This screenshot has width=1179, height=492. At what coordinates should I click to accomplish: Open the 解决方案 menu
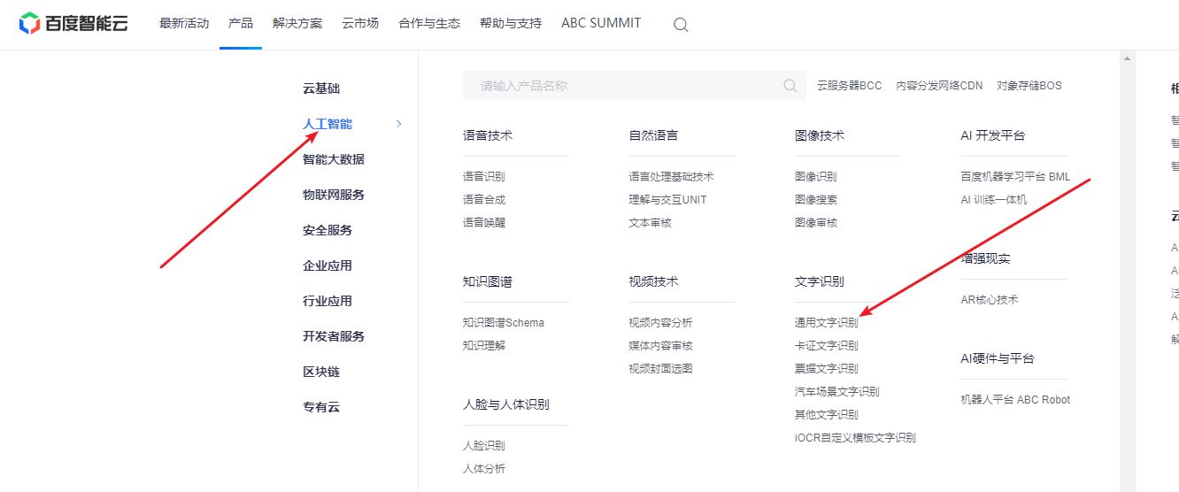tap(297, 23)
